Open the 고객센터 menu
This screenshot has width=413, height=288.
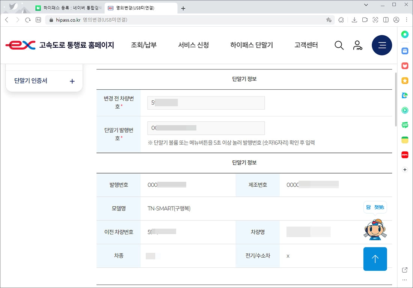[306, 45]
